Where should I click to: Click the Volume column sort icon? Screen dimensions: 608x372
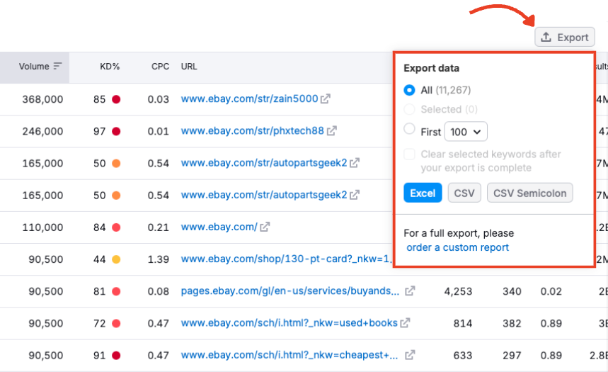click(x=57, y=67)
